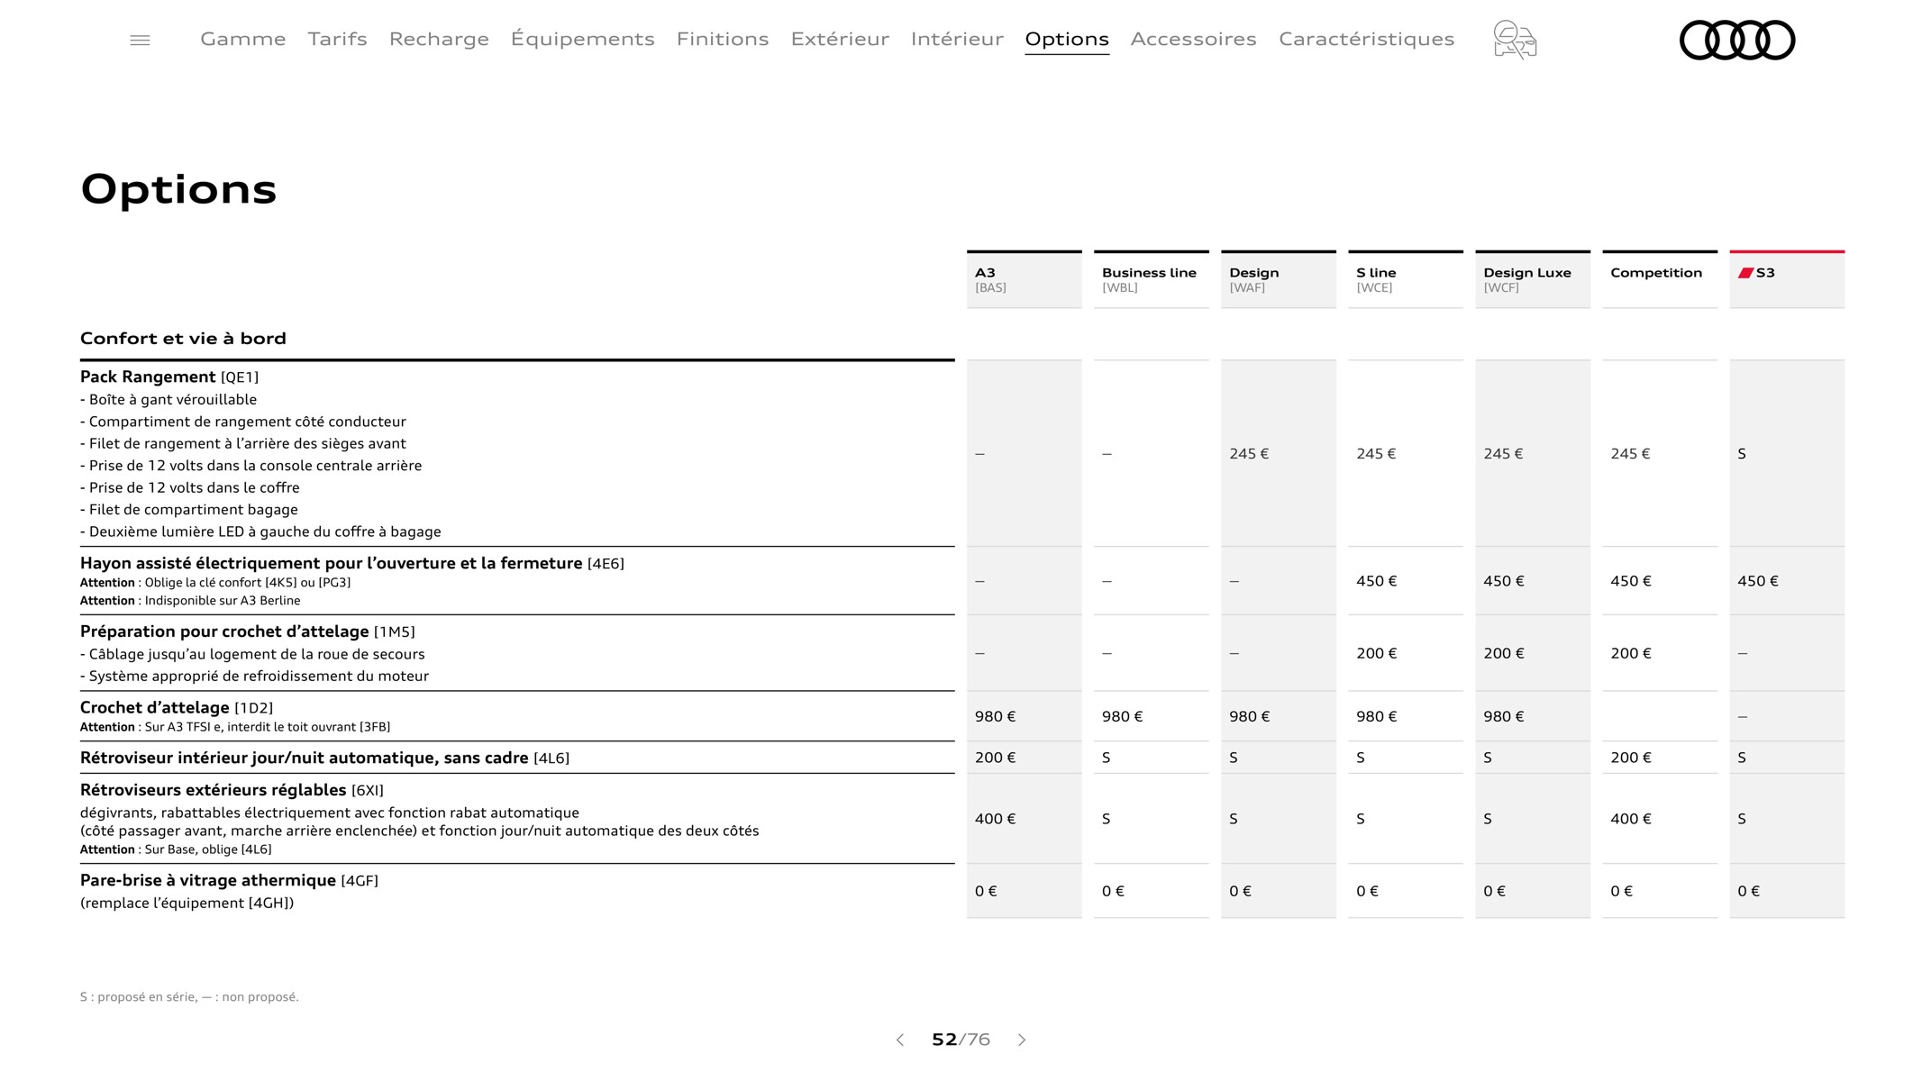This screenshot has height=1081, width=1922.
Task: Click 245 € in the Design column
Action: tap(1249, 454)
